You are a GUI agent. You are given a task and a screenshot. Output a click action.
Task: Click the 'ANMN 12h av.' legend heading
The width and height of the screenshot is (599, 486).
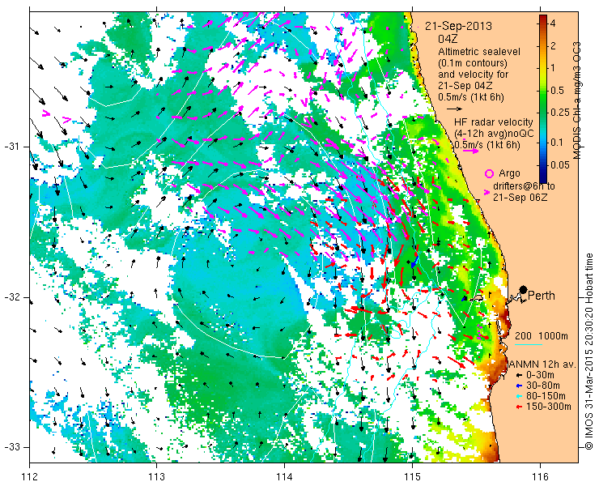coord(542,364)
